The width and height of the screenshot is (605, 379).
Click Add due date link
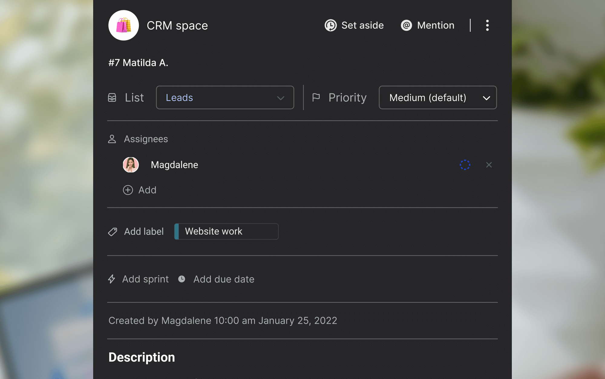[224, 279]
